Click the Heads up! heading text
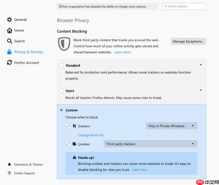 tap(86, 158)
